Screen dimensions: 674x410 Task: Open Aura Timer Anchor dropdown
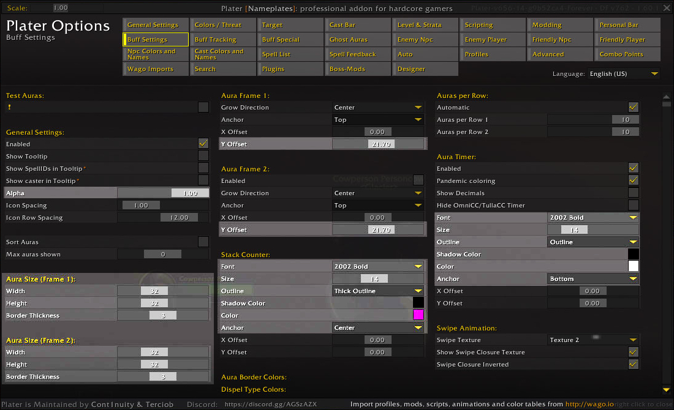pos(593,278)
